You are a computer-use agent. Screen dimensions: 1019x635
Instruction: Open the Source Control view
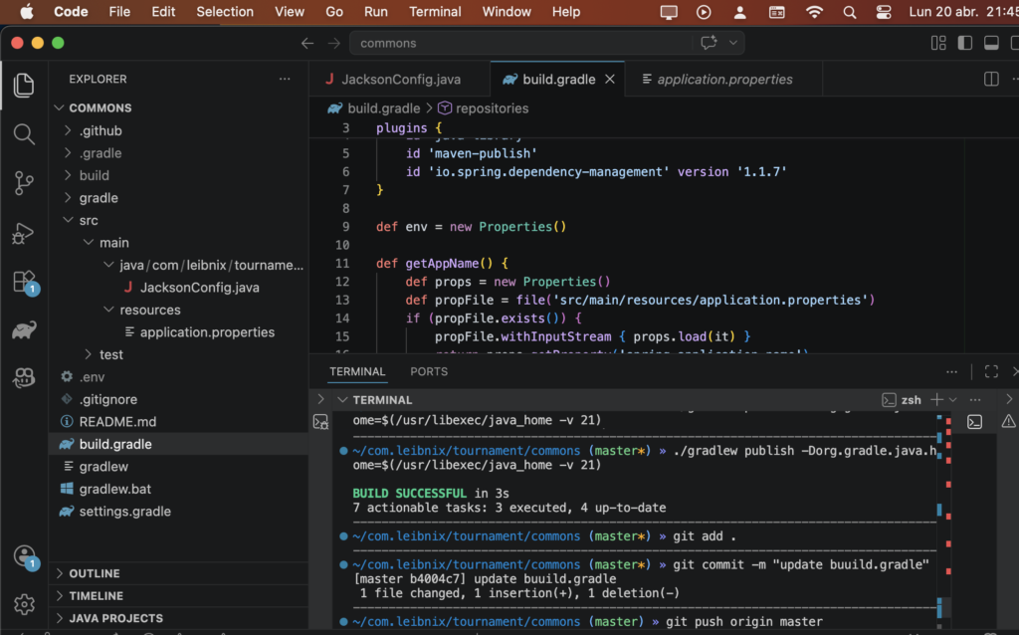click(24, 183)
